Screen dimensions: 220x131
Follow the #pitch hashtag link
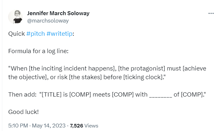coord(35,33)
